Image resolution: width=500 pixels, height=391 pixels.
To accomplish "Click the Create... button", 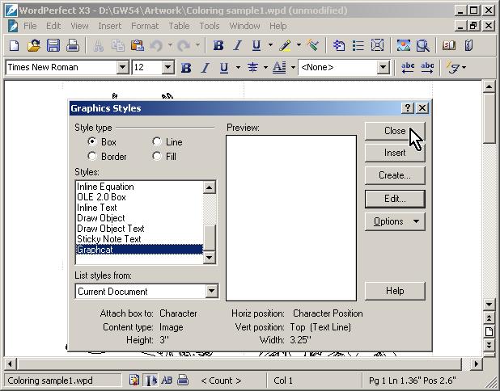I will point(395,175).
